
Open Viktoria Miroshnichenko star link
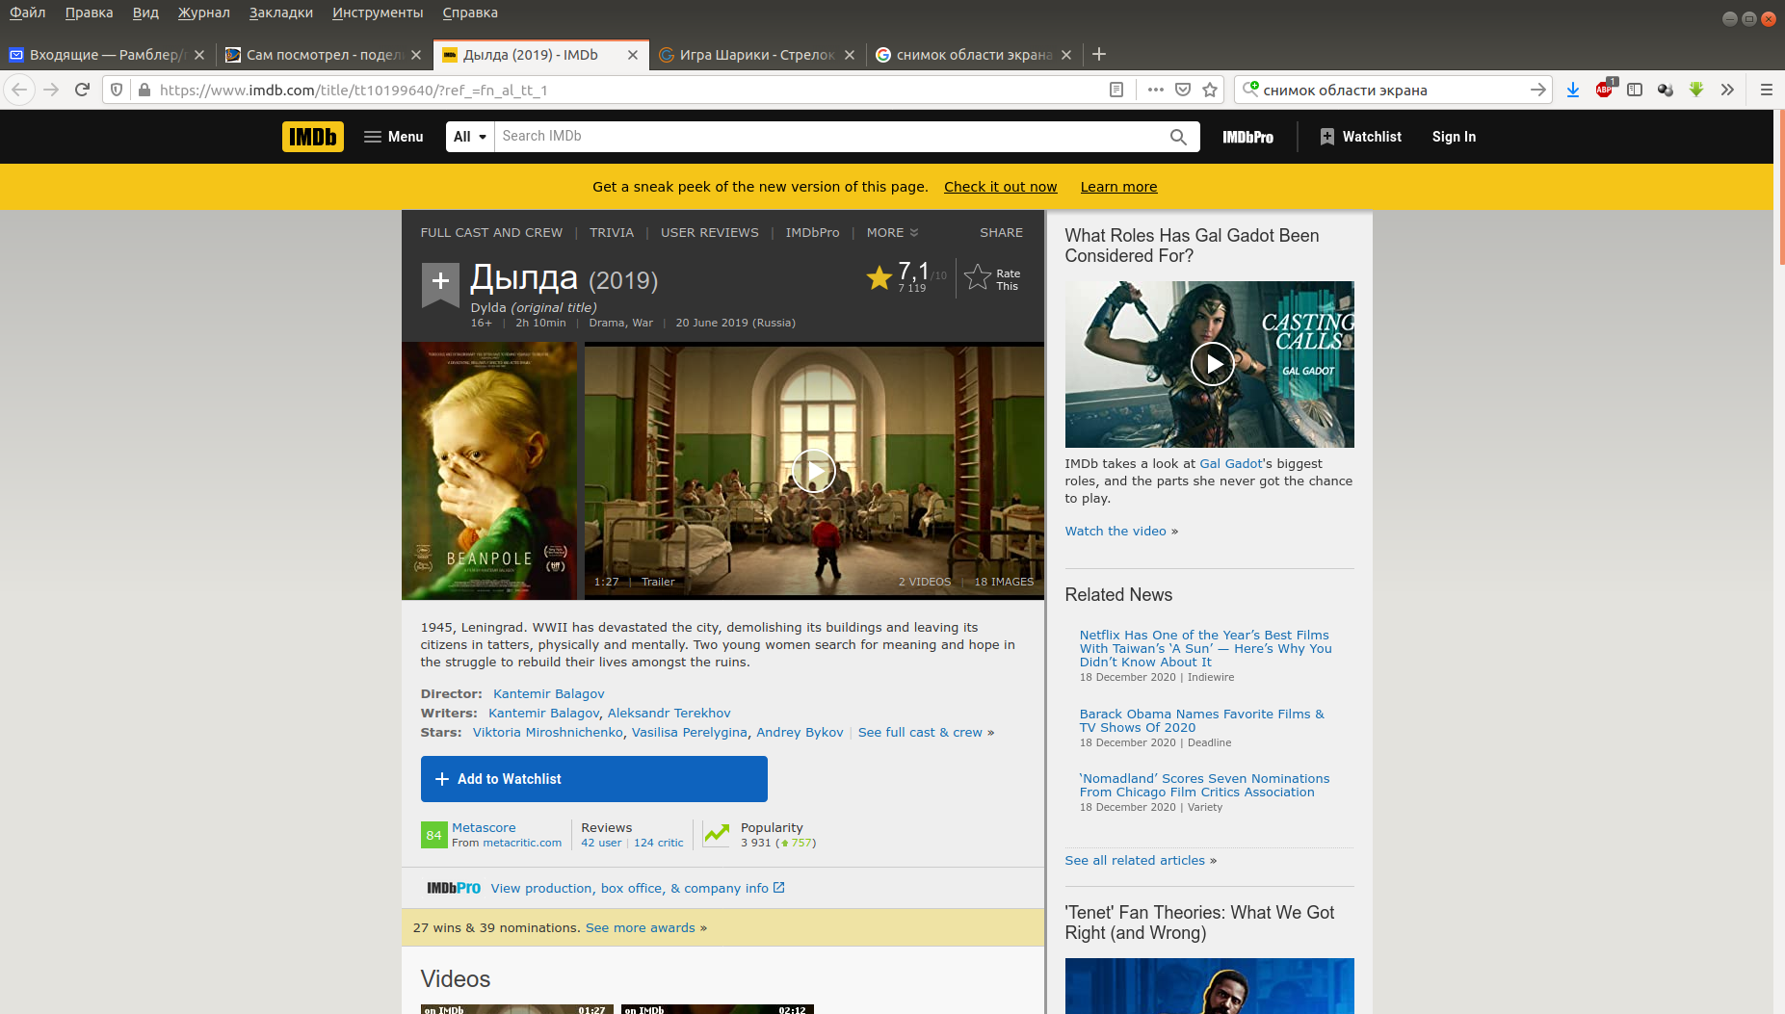[x=548, y=732]
